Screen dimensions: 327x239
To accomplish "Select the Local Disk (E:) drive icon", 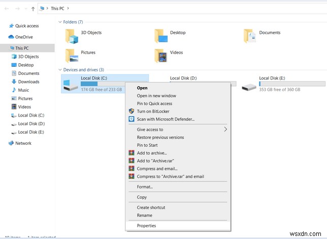I will click(x=249, y=87).
